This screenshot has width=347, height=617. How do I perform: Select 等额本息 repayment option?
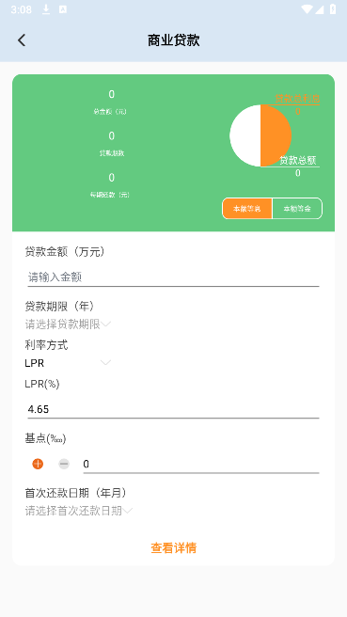tap(247, 209)
